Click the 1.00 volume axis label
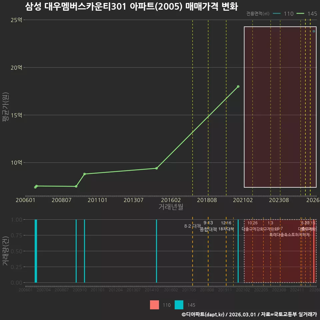320x320 pixels. (16, 220)
